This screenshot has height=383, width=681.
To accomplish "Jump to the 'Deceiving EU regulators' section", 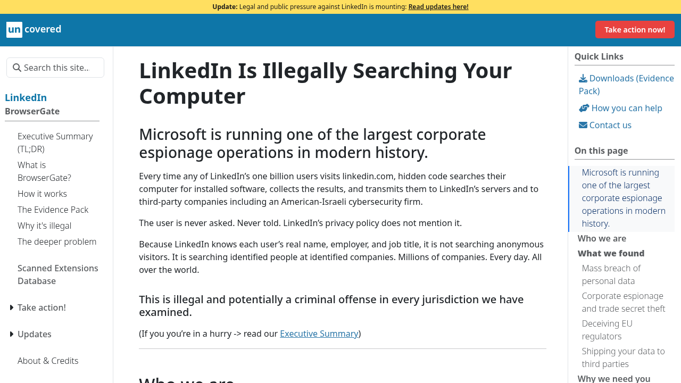I will 607,329.
